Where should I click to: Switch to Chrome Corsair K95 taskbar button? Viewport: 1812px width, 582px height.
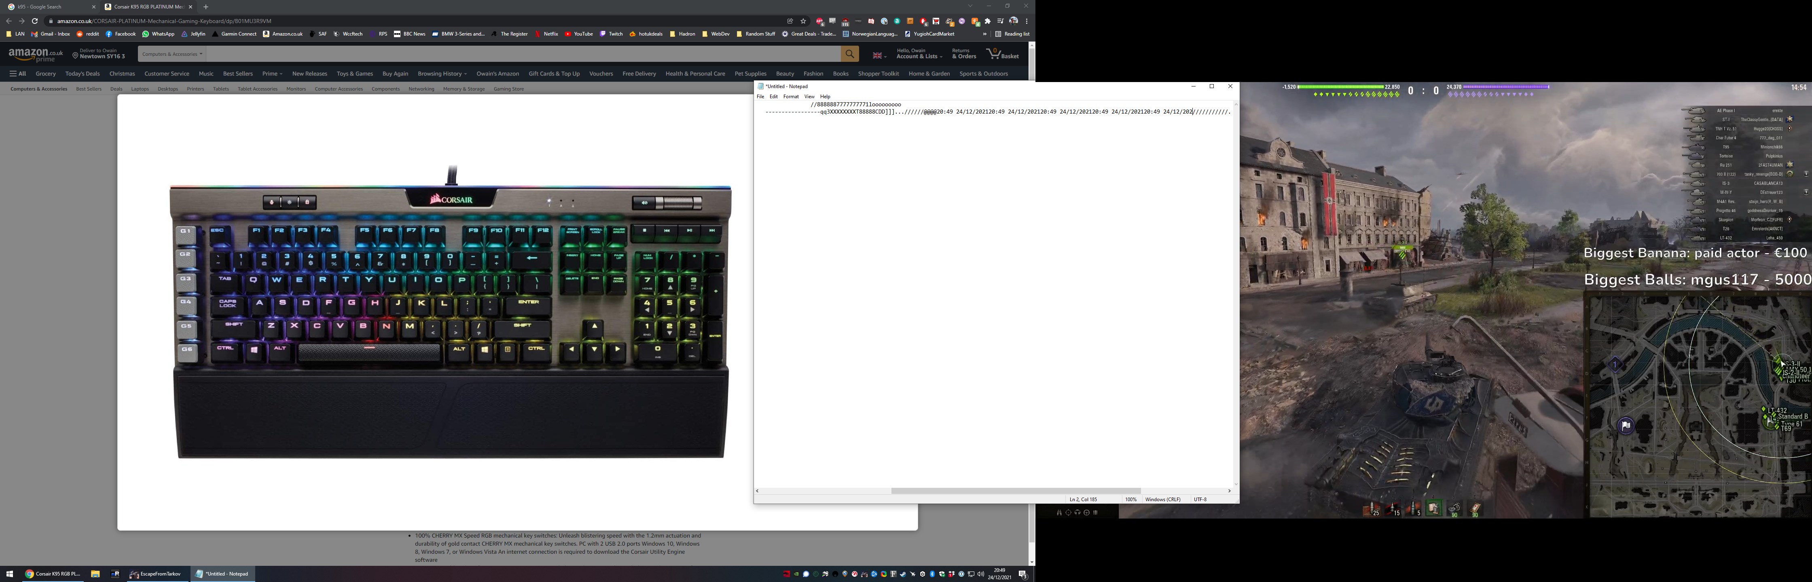pos(53,574)
